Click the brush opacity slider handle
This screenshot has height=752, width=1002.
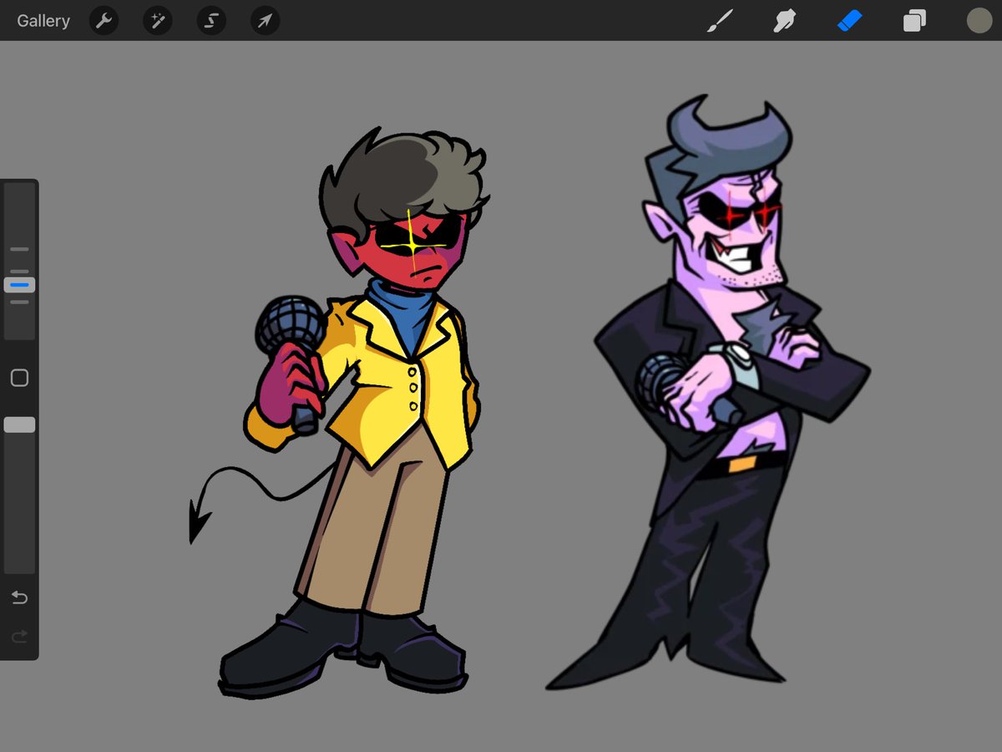pos(19,424)
